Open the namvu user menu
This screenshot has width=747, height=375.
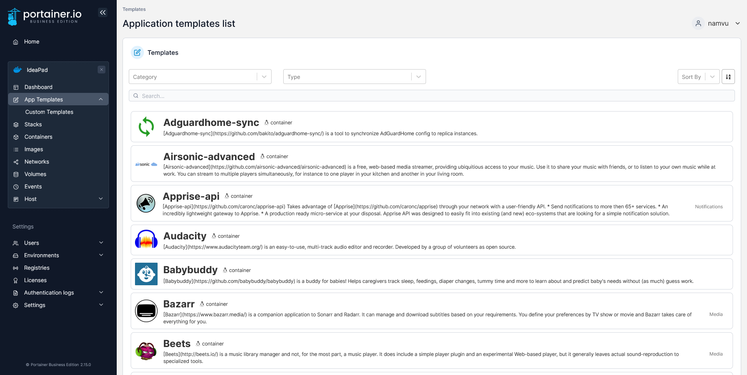pos(717,23)
